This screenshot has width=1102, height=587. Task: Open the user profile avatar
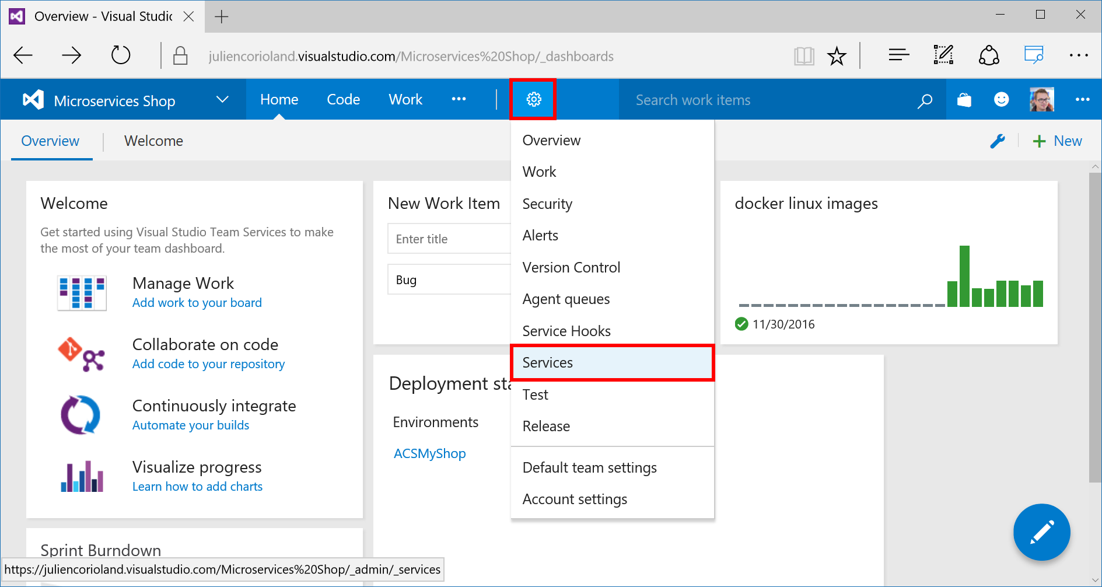click(1041, 100)
